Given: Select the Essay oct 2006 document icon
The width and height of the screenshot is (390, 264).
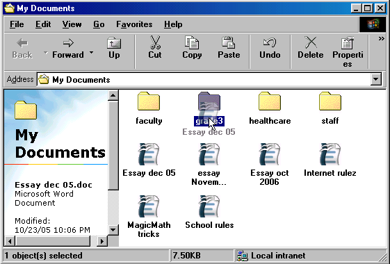Looking at the screenshot, I should (x=270, y=154).
